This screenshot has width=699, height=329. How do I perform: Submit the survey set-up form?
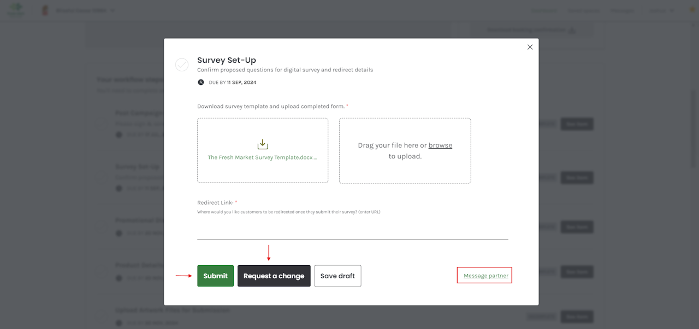pos(215,276)
